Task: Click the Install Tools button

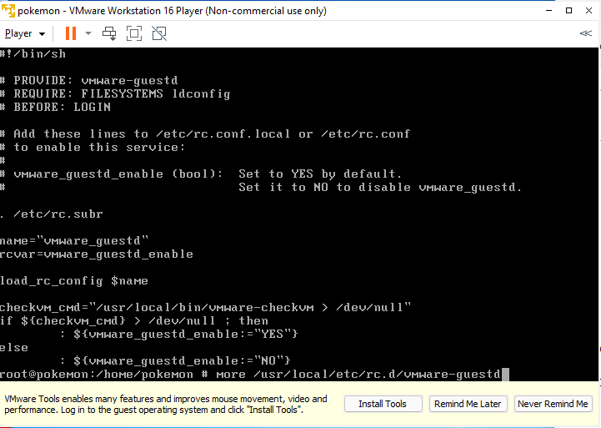Action: [x=383, y=404]
